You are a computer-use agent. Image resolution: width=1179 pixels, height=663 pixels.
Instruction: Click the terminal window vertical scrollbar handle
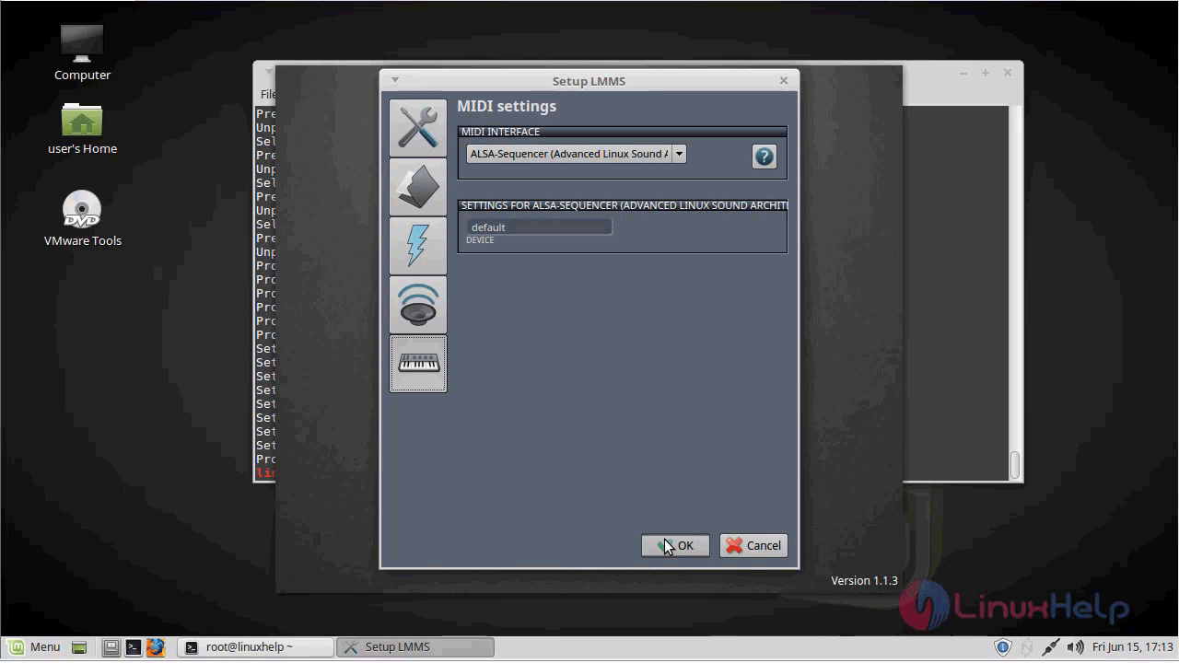pos(1015,465)
